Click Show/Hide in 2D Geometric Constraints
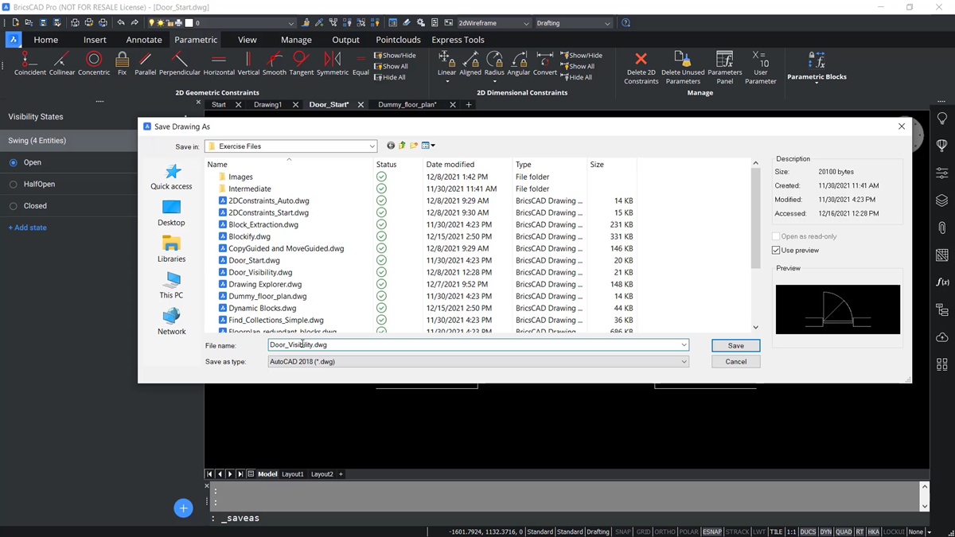This screenshot has height=537, width=955. click(395, 56)
